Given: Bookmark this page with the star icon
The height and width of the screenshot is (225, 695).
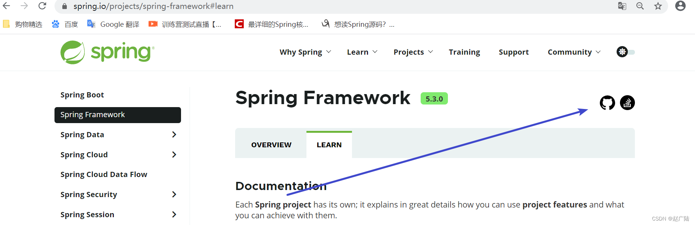Looking at the screenshot, I should pos(658,6).
